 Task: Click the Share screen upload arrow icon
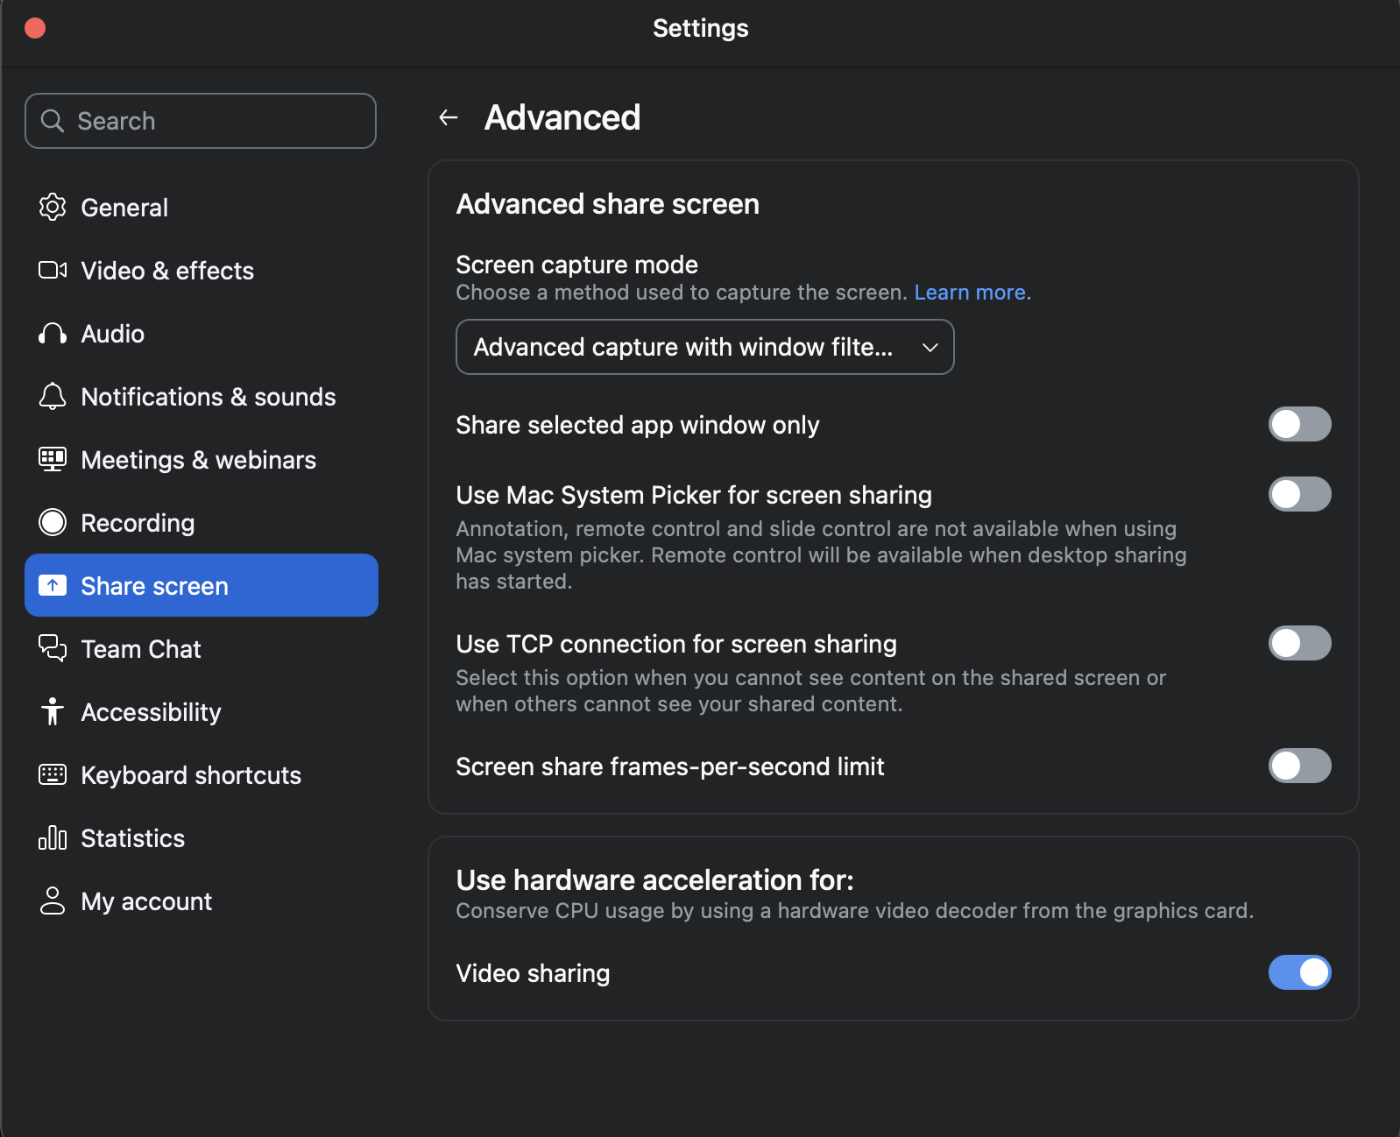tap(53, 585)
